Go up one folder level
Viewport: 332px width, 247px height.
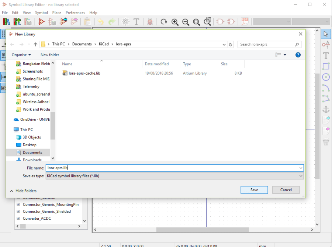[x=35, y=44]
